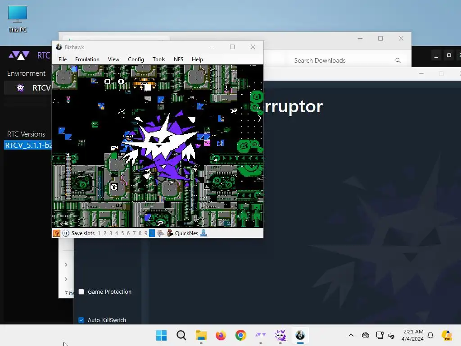The height and width of the screenshot is (346, 461).
Task: Click the gamepad controller icon in status bar
Action: tap(161, 233)
